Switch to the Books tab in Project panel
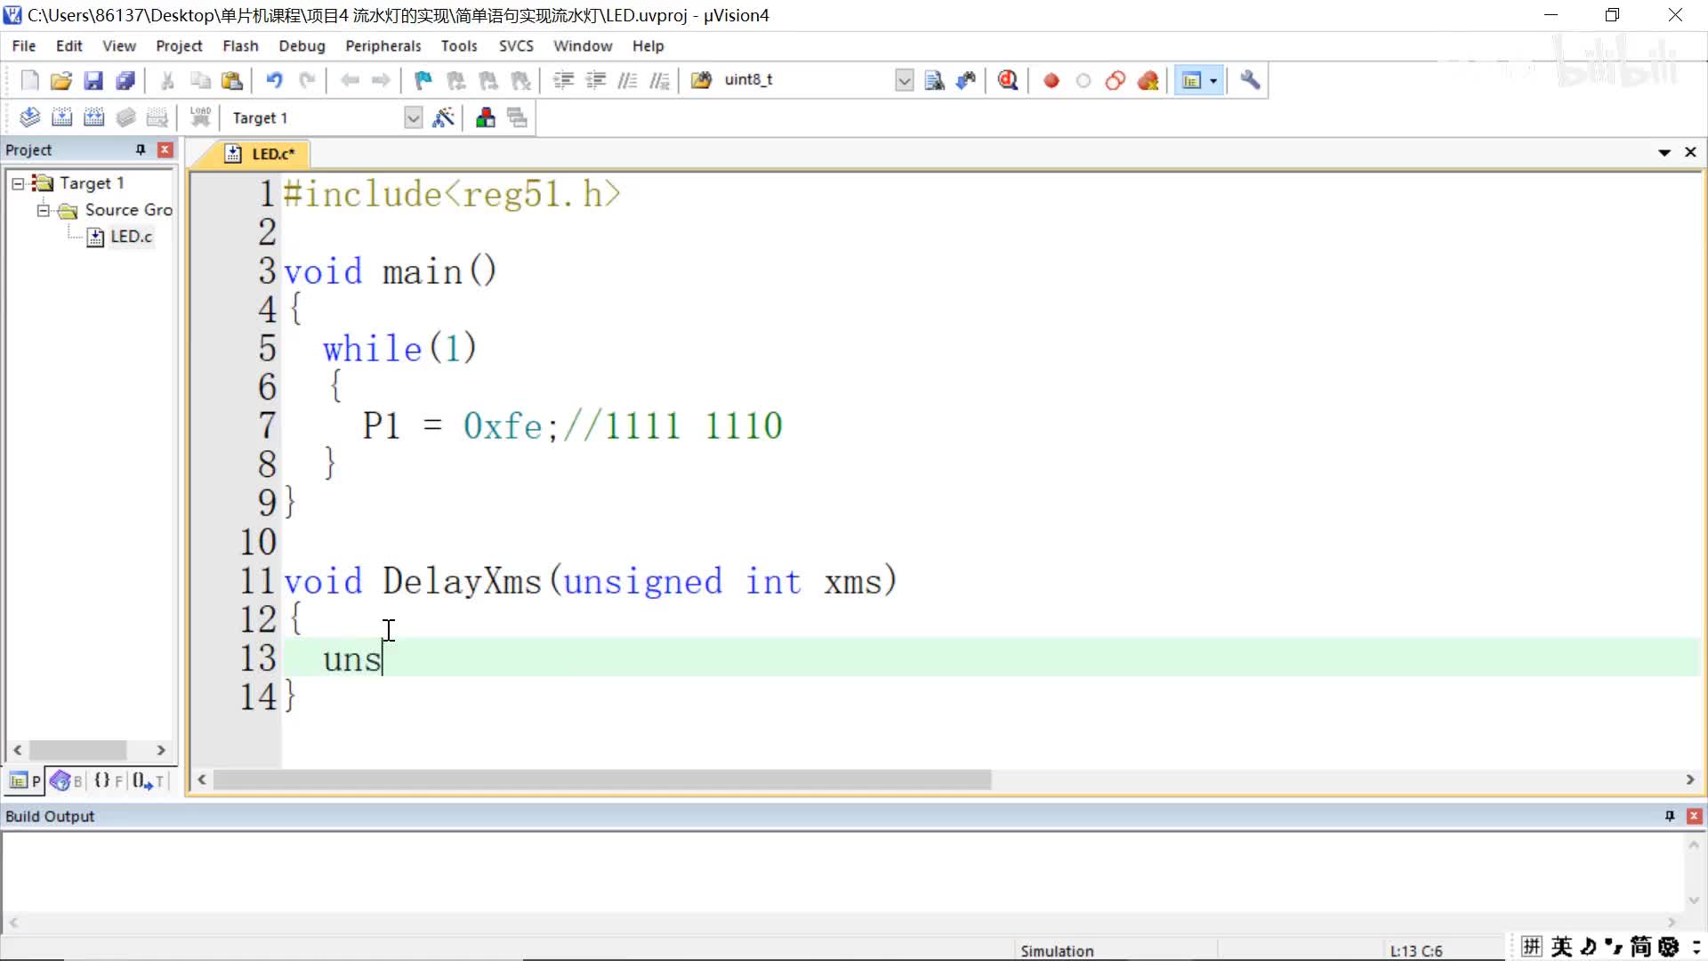 pyautogui.click(x=67, y=781)
